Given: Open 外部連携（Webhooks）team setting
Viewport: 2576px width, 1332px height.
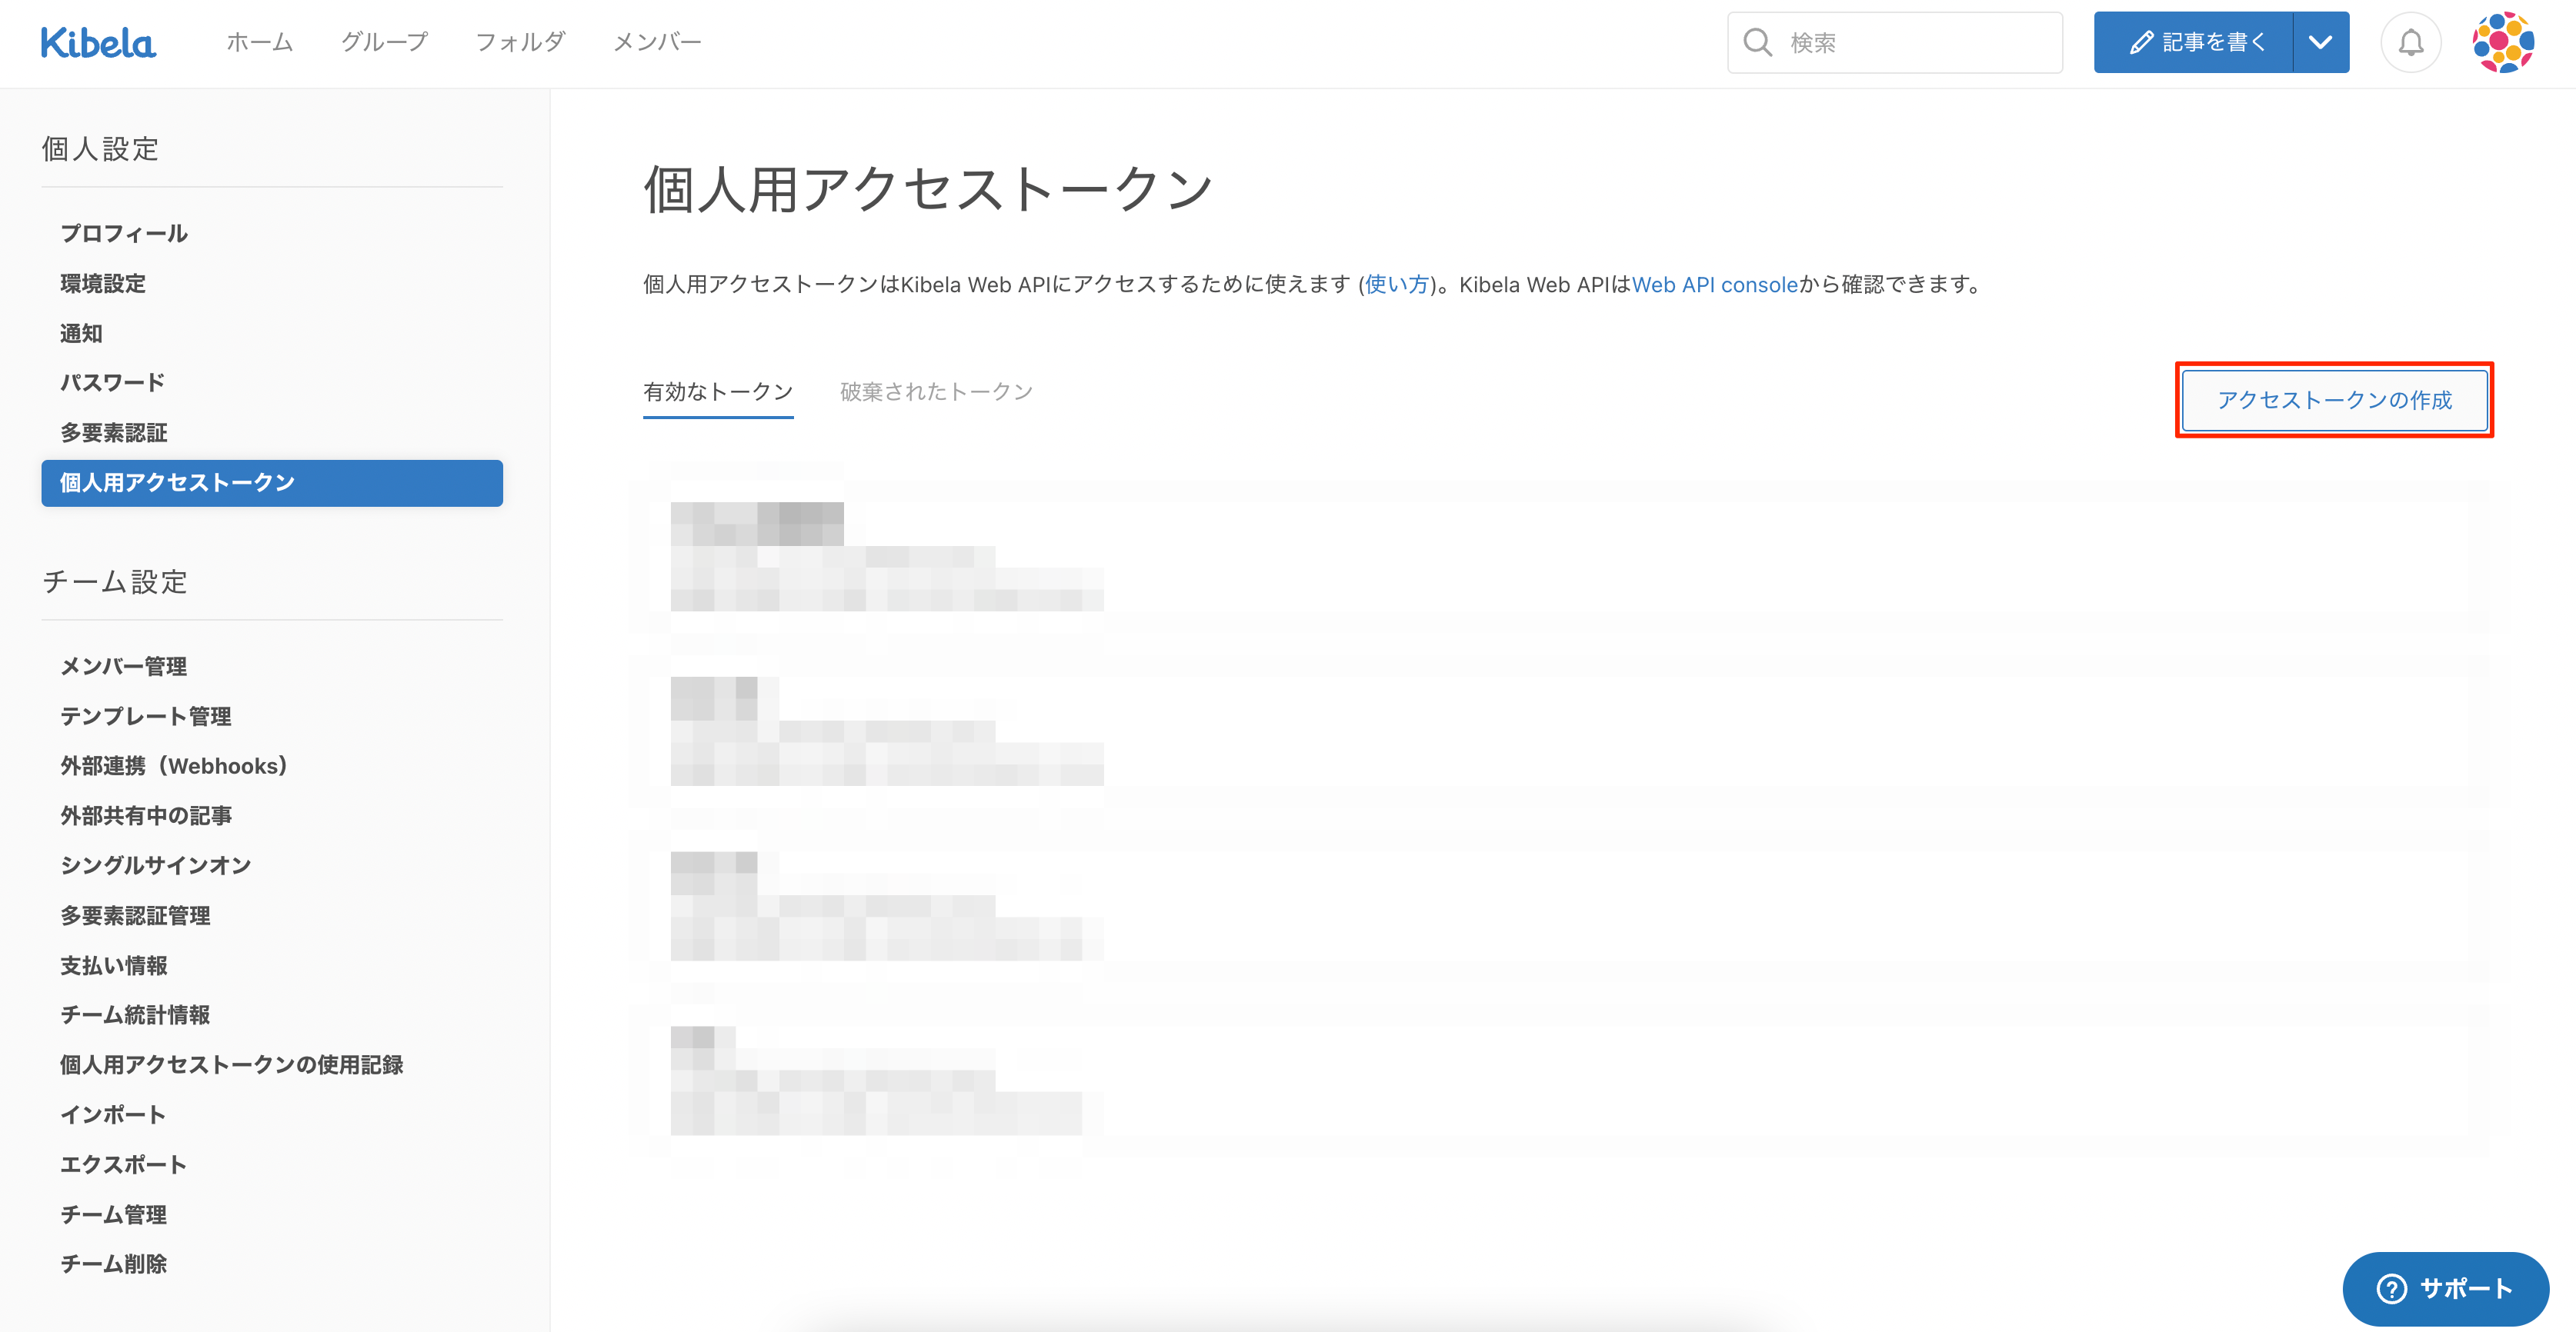Looking at the screenshot, I should (174, 767).
